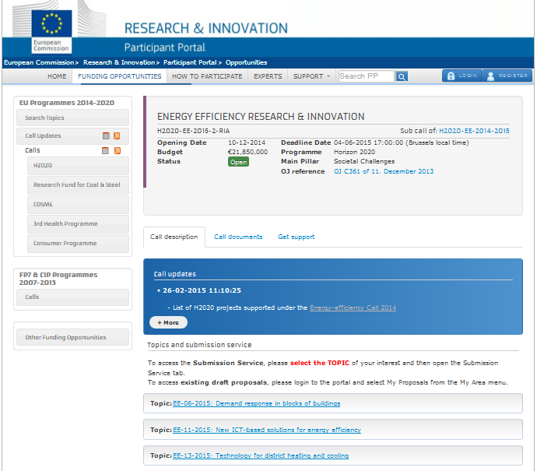The height and width of the screenshot is (471, 537).
Task: Open OJ C361 reference link
Action: click(384, 171)
